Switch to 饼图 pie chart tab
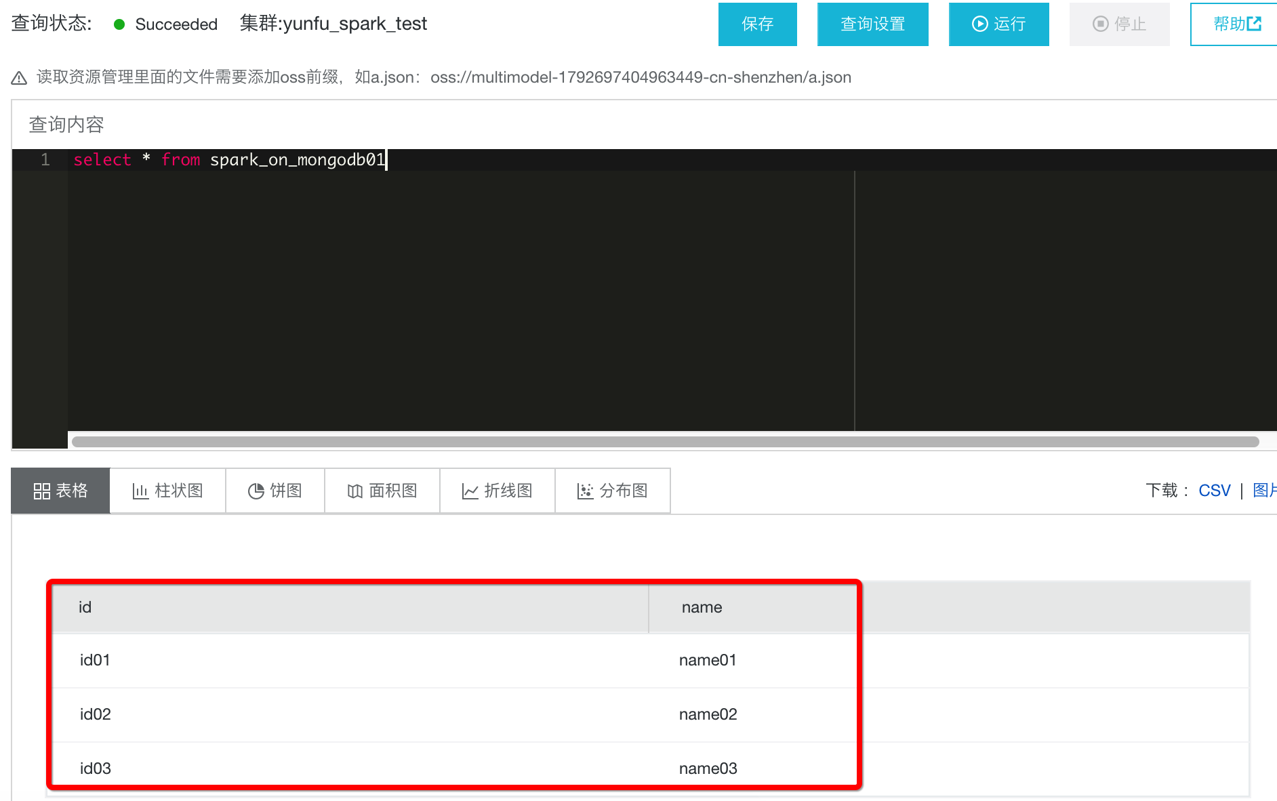 (275, 491)
